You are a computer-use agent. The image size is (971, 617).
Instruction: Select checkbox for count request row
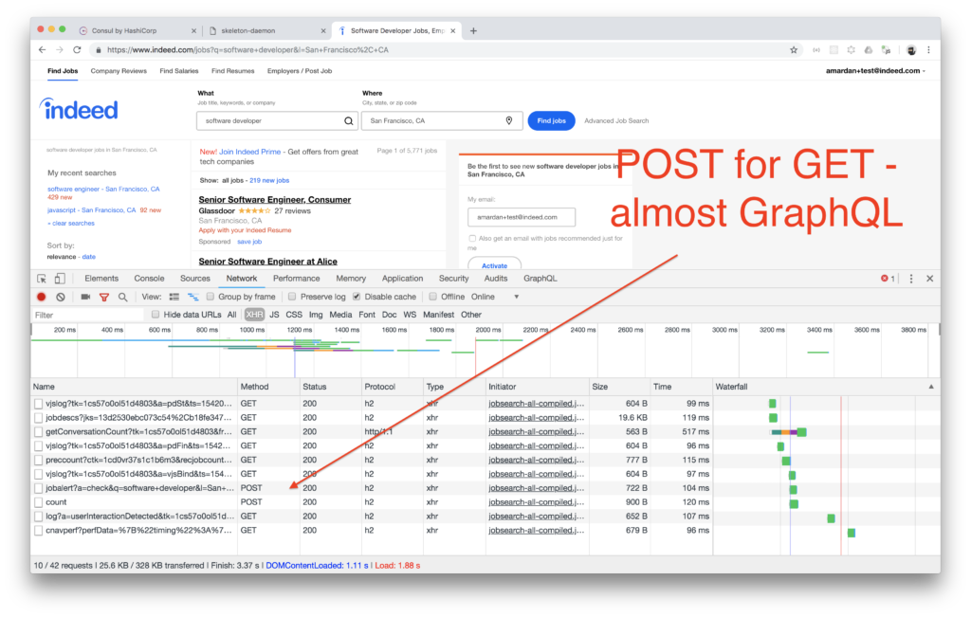pyautogui.click(x=38, y=502)
